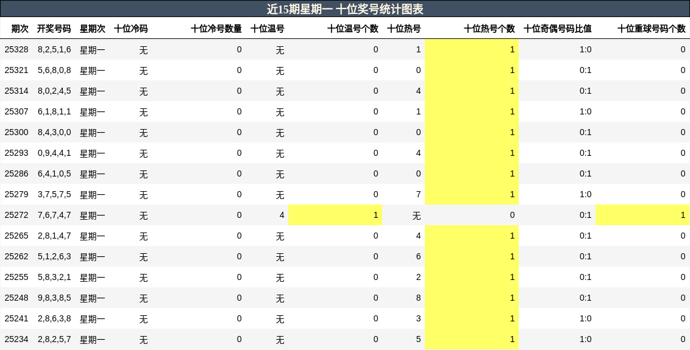Click period number 25234

tap(16, 339)
